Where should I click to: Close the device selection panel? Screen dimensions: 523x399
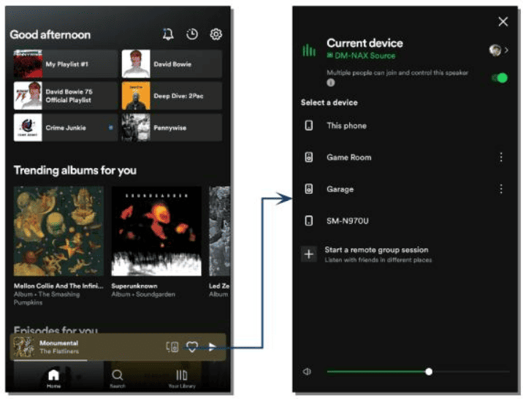click(503, 22)
